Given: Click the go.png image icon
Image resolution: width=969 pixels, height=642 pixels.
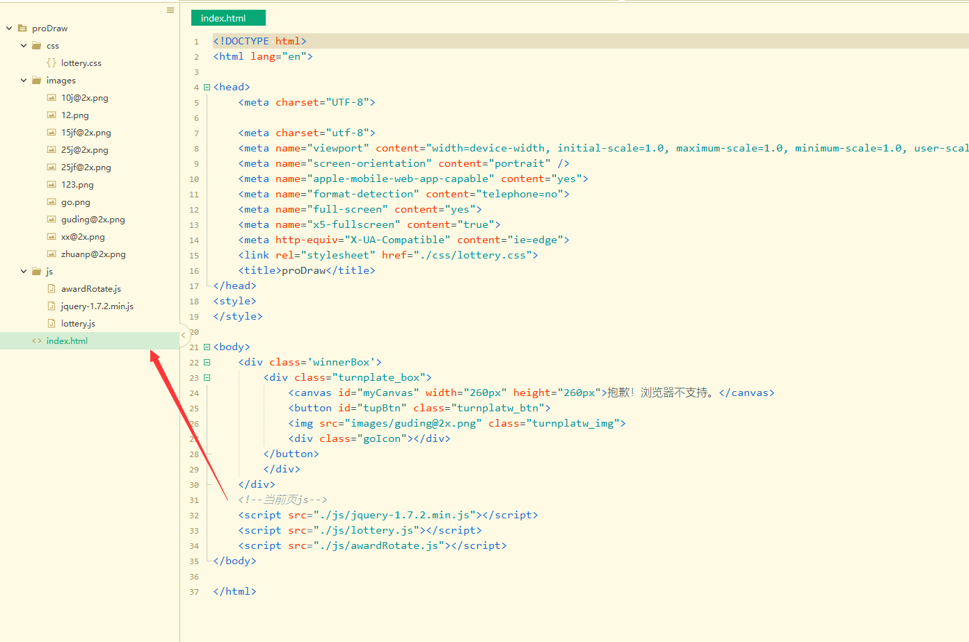Looking at the screenshot, I should (51, 202).
